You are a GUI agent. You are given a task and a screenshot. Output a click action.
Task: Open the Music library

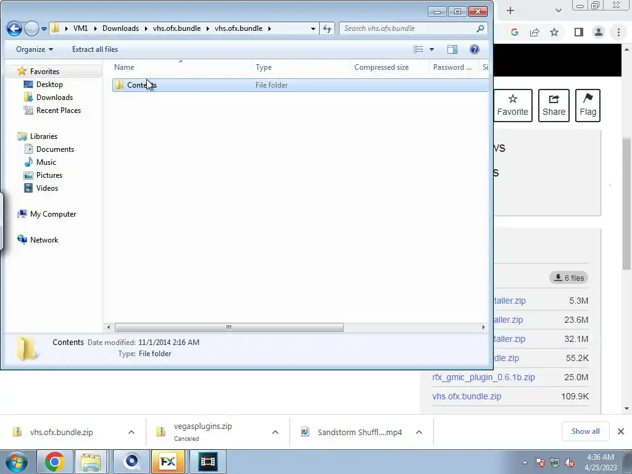(46, 162)
